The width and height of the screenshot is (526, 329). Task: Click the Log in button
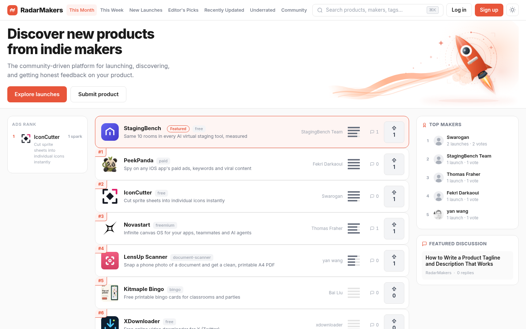(x=459, y=10)
